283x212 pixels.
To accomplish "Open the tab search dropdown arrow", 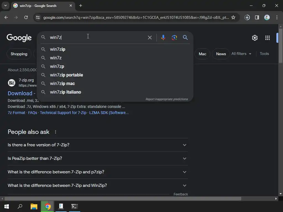I will click(x=6, y=6).
